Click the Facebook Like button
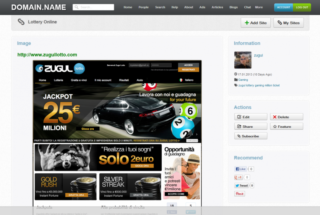Viewport: 320px width, 215px height. coord(240,169)
